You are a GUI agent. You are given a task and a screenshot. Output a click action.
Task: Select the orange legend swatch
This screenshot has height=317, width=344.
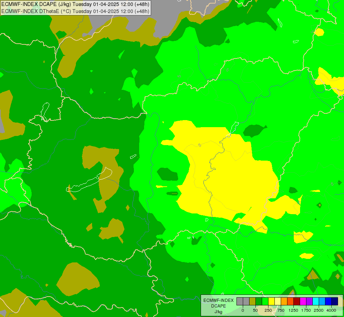click(284, 302)
